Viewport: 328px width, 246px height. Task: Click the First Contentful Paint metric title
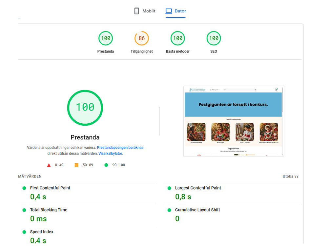50,188
